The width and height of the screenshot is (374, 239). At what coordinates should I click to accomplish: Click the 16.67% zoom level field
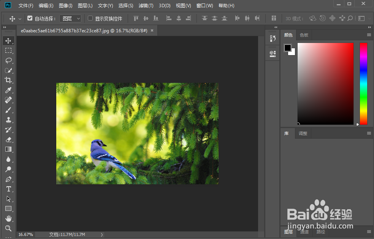coord(26,235)
